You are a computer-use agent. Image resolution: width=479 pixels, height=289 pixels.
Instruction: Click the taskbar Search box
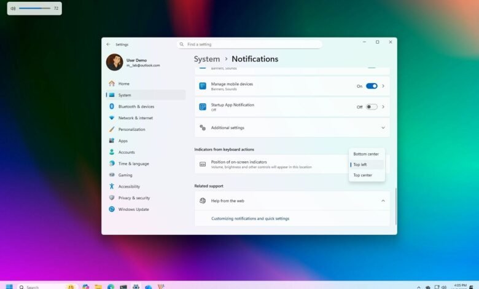(47, 287)
